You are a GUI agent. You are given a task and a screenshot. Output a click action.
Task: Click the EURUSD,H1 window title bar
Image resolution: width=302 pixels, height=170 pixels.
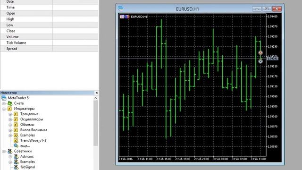(187, 9)
